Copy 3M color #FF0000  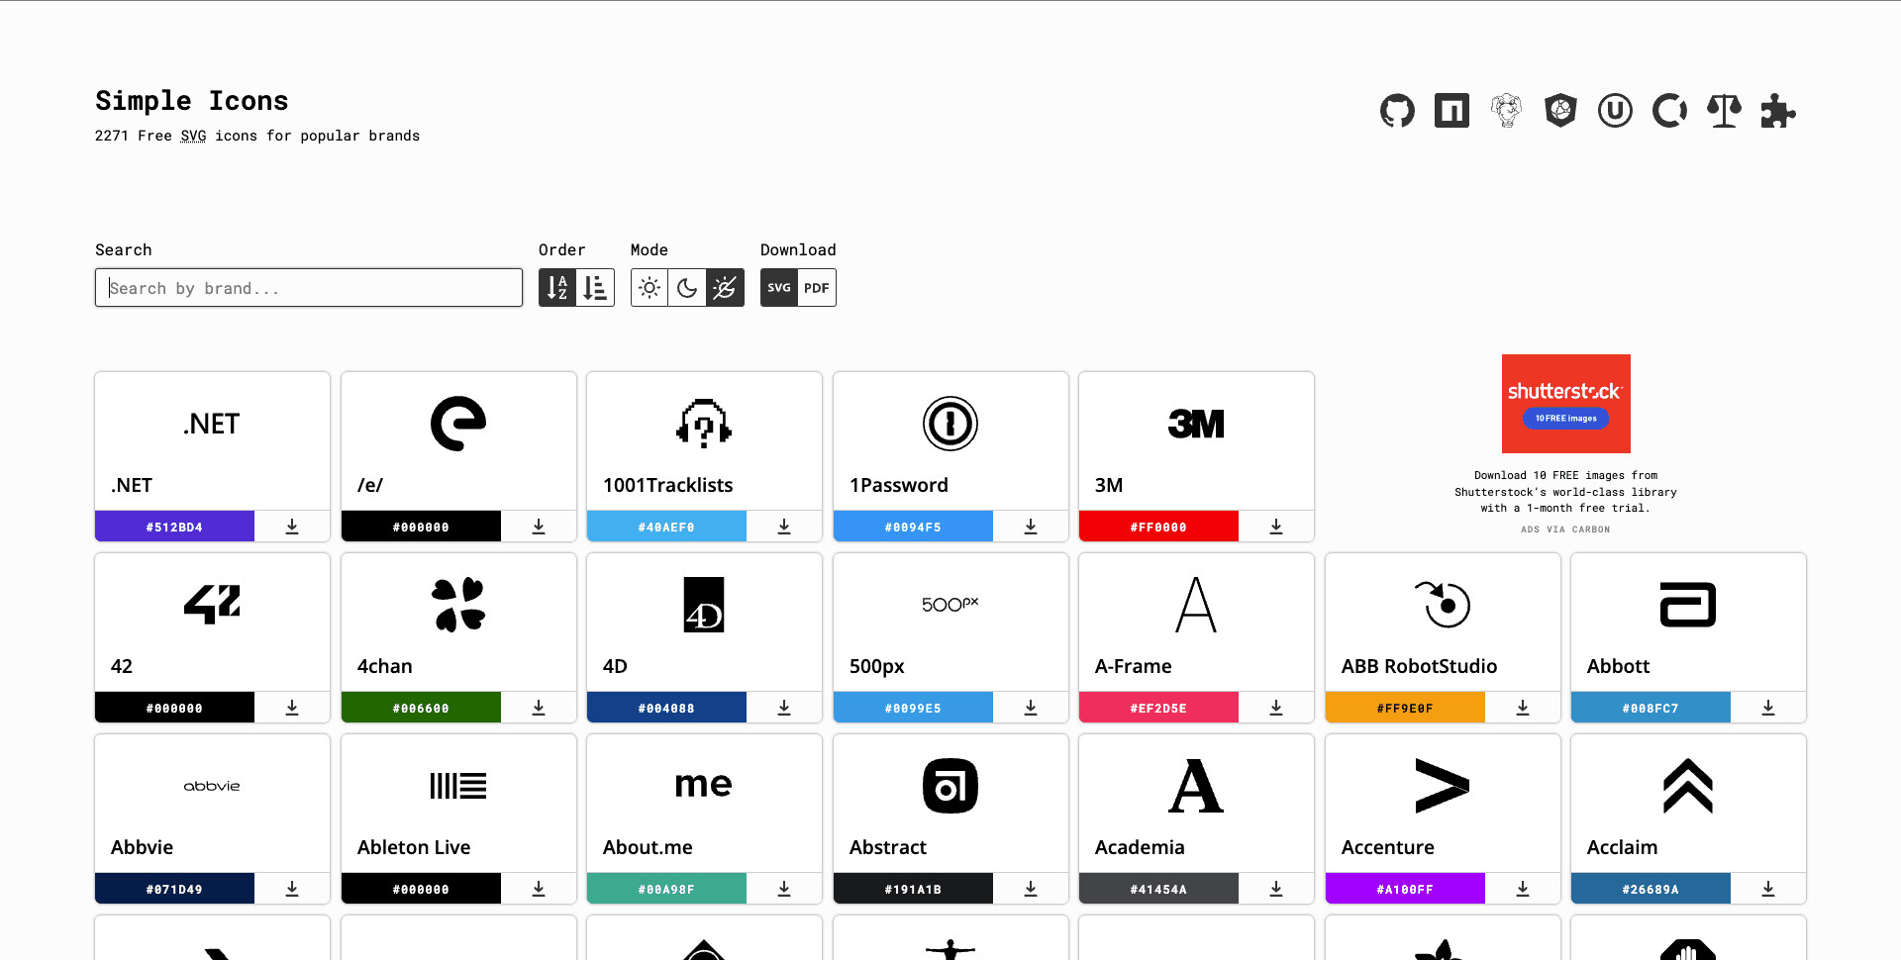(x=1158, y=527)
